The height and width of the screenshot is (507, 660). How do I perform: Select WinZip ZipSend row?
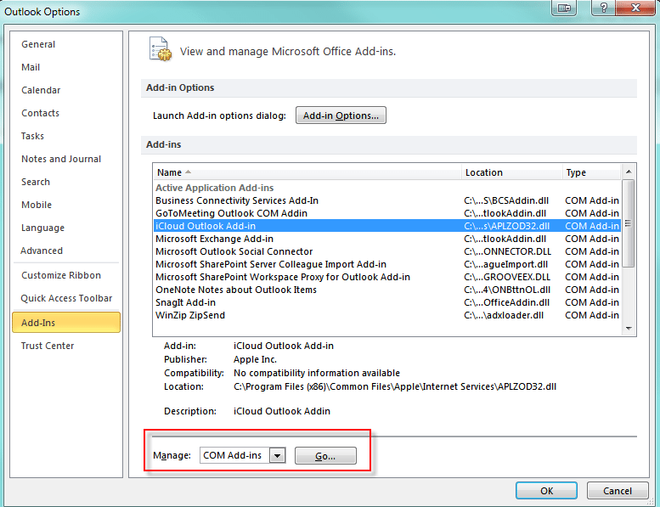tap(387, 315)
